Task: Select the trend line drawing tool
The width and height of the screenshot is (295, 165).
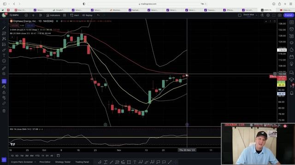Action: [4, 28]
